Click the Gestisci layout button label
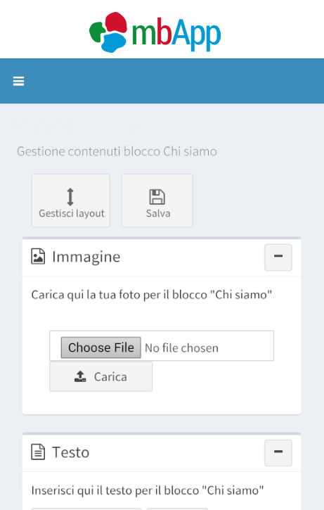 (x=72, y=213)
